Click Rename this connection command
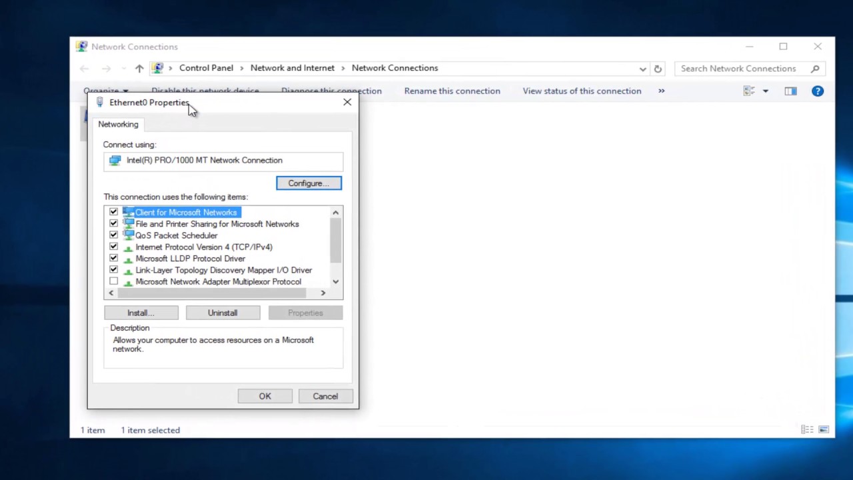 [452, 91]
